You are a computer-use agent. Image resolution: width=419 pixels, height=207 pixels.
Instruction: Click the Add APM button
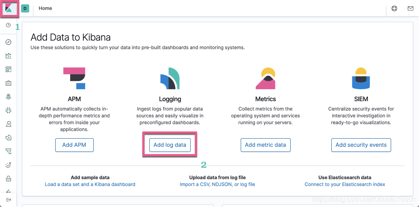pos(74,145)
